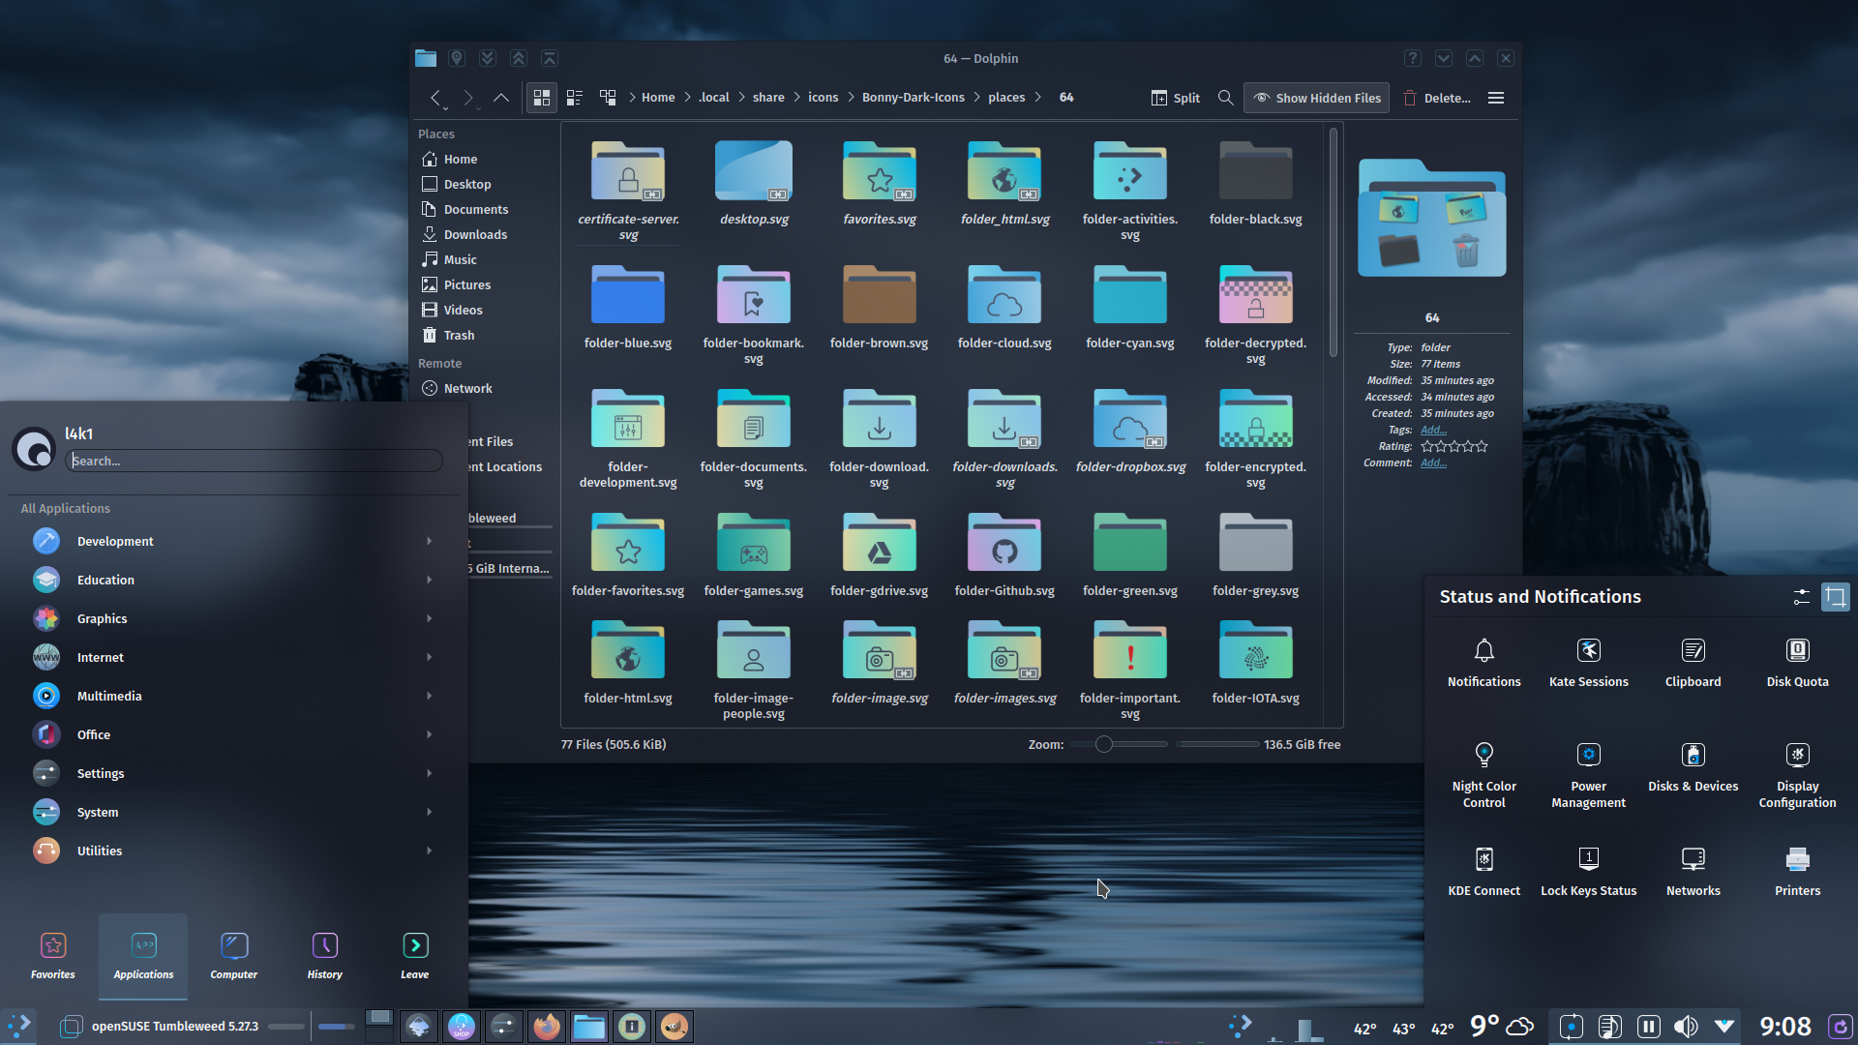Switch to Computer tab in launcher
This screenshot has height=1045, width=1858.
click(x=234, y=956)
